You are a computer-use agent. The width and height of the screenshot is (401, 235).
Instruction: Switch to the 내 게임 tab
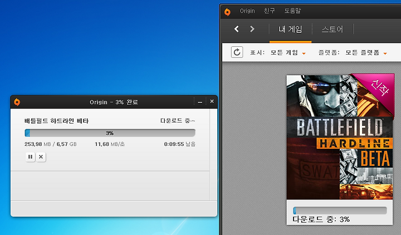point(290,29)
